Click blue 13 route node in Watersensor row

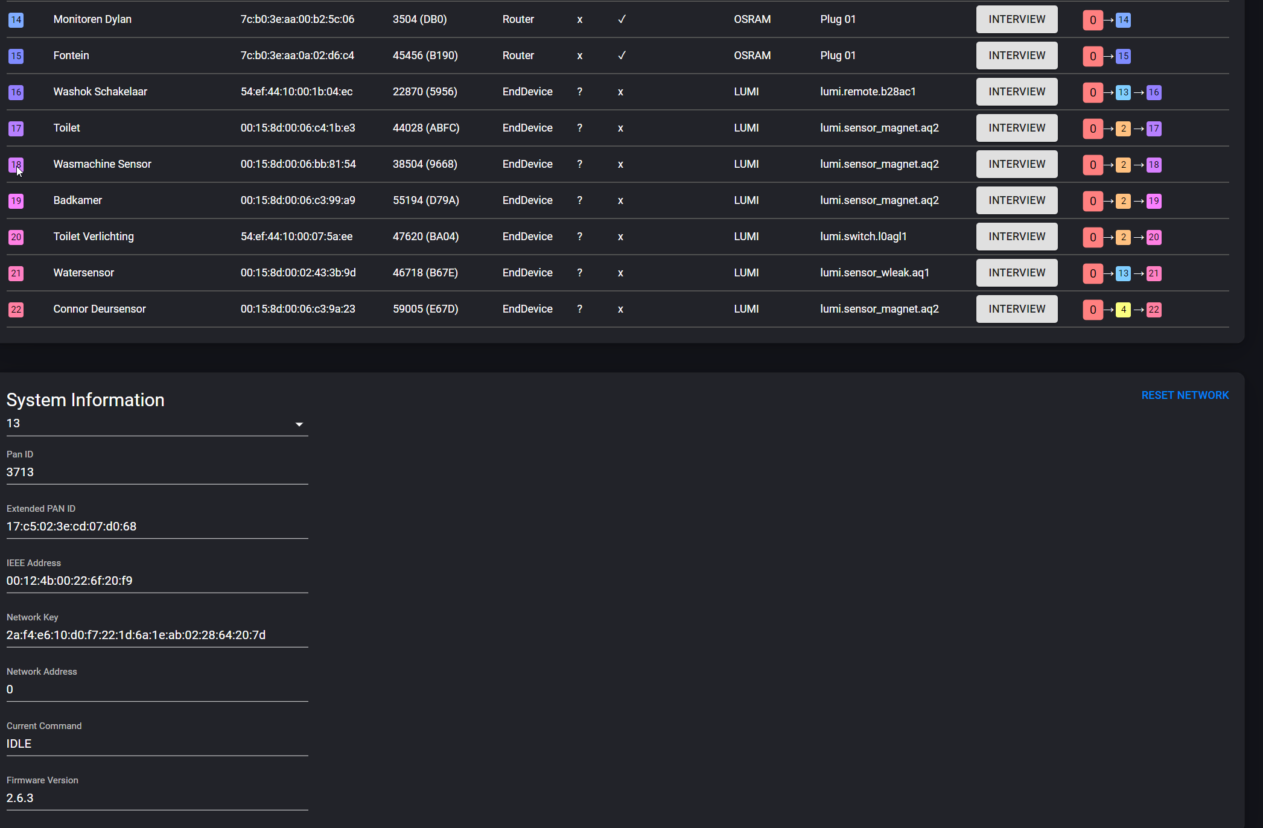(x=1123, y=273)
